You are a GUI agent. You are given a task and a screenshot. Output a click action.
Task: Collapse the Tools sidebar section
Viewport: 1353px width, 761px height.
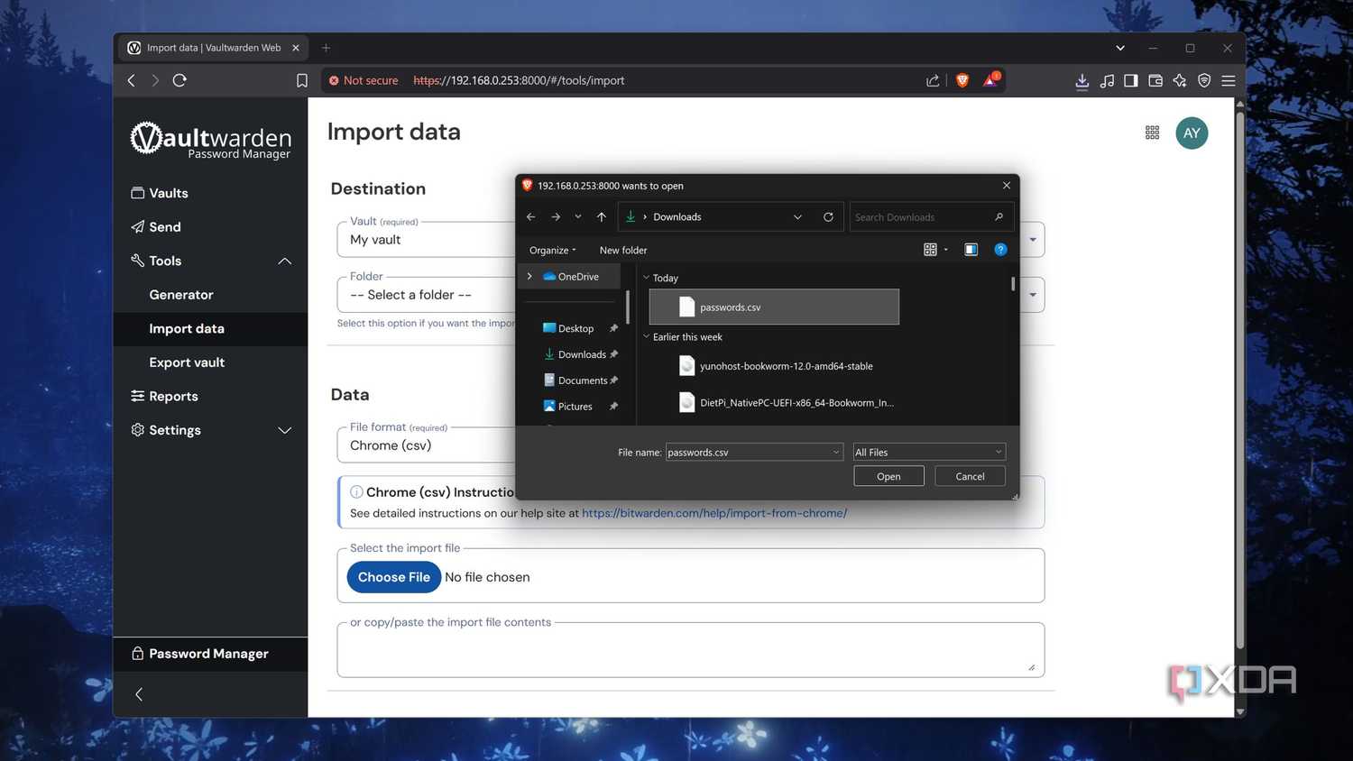(284, 261)
